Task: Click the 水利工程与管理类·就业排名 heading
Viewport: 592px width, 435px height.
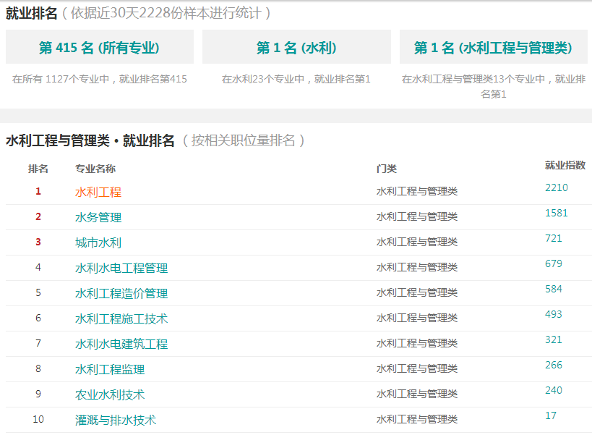Action: [x=90, y=140]
